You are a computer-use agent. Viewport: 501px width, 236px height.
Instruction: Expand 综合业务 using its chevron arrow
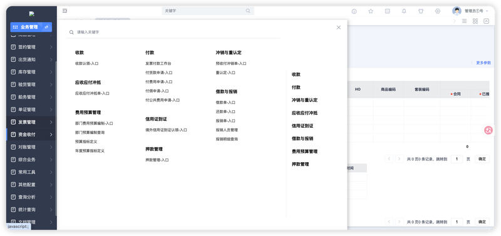pyautogui.click(x=51, y=160)
